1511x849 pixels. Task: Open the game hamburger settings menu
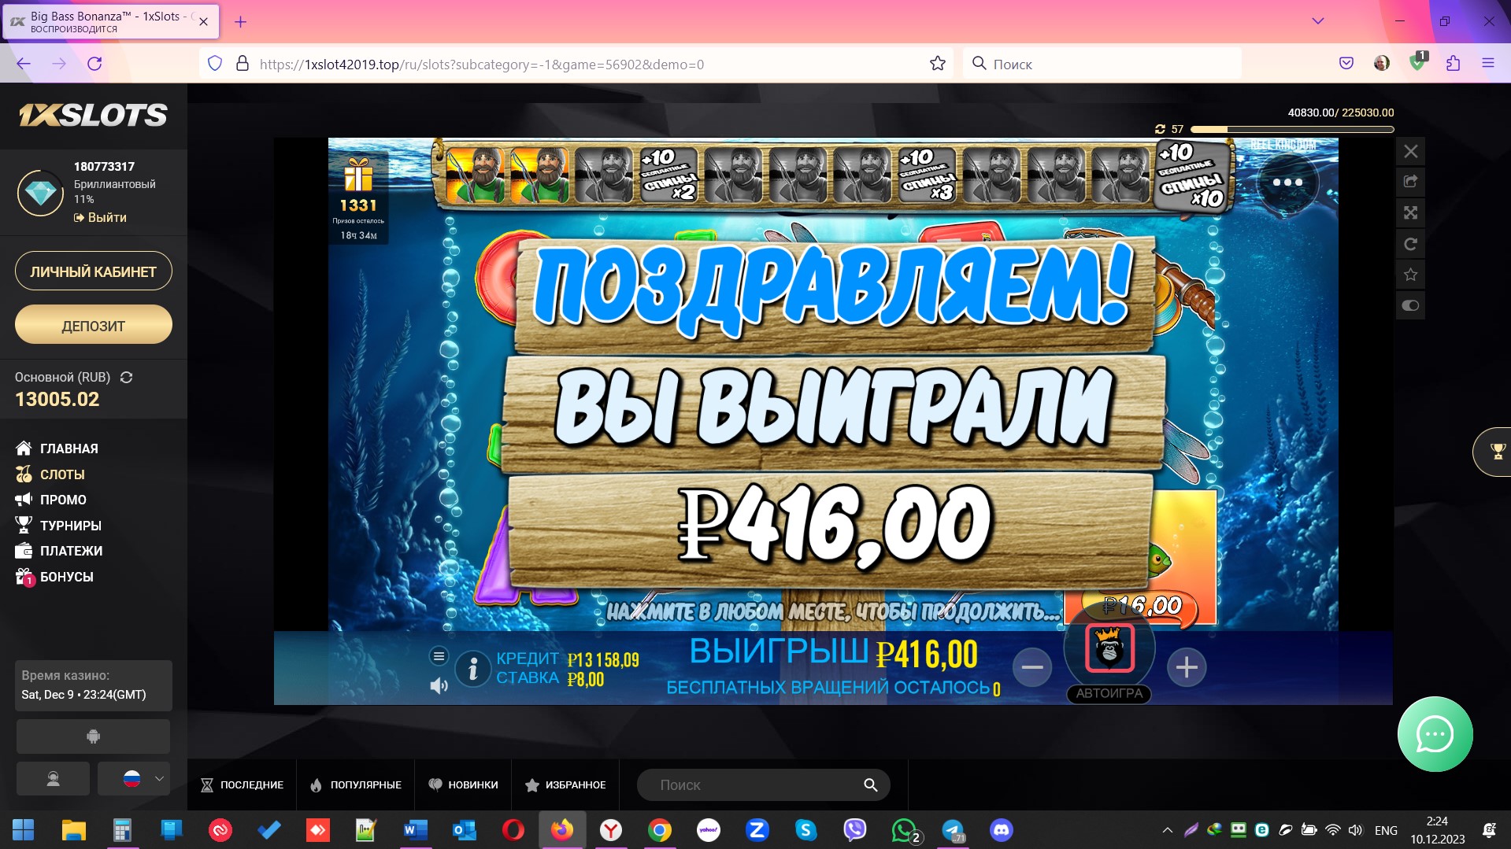439,656
